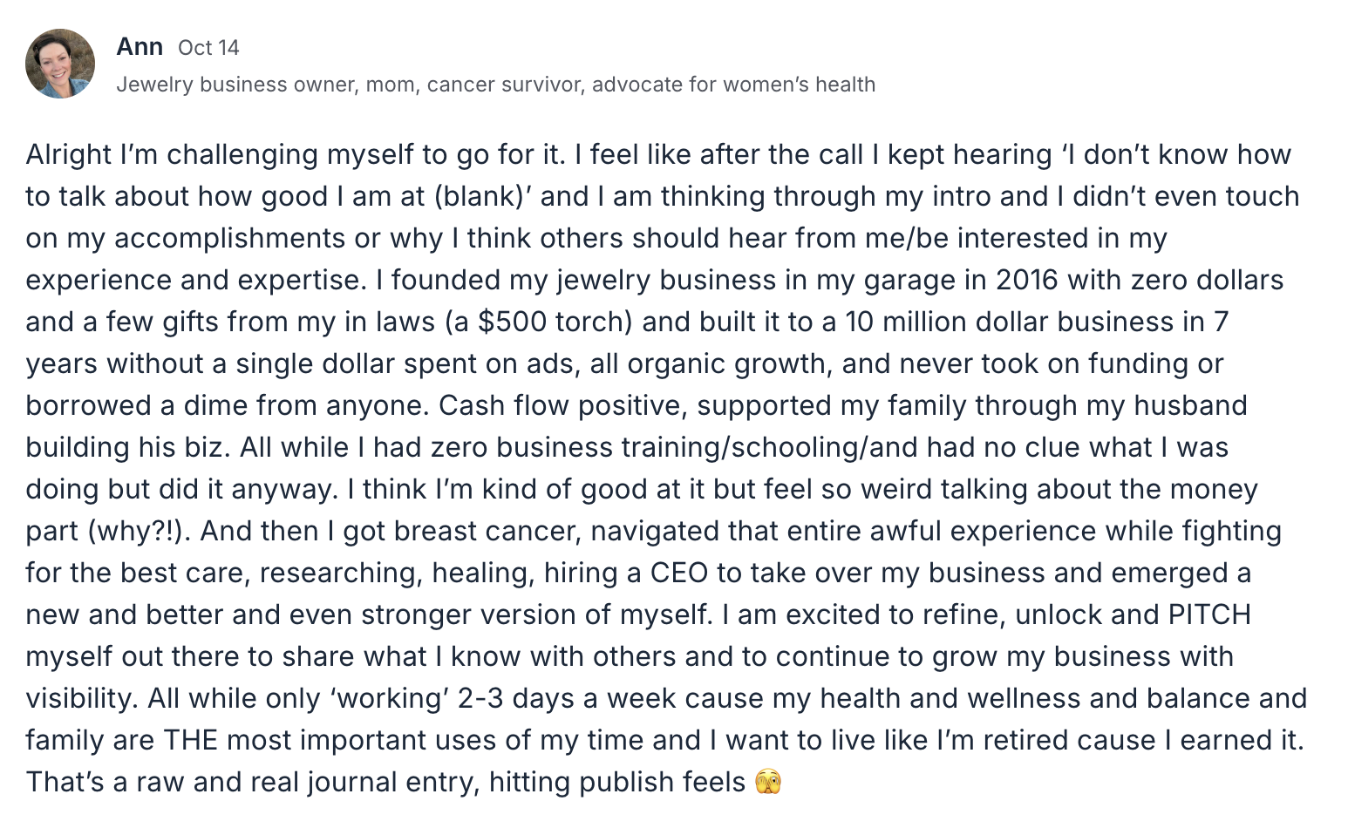The image size is (1348, 828).
Task: Click '(why?!)' in the post text
Action: pyautogui.click(x=141, y=531)
